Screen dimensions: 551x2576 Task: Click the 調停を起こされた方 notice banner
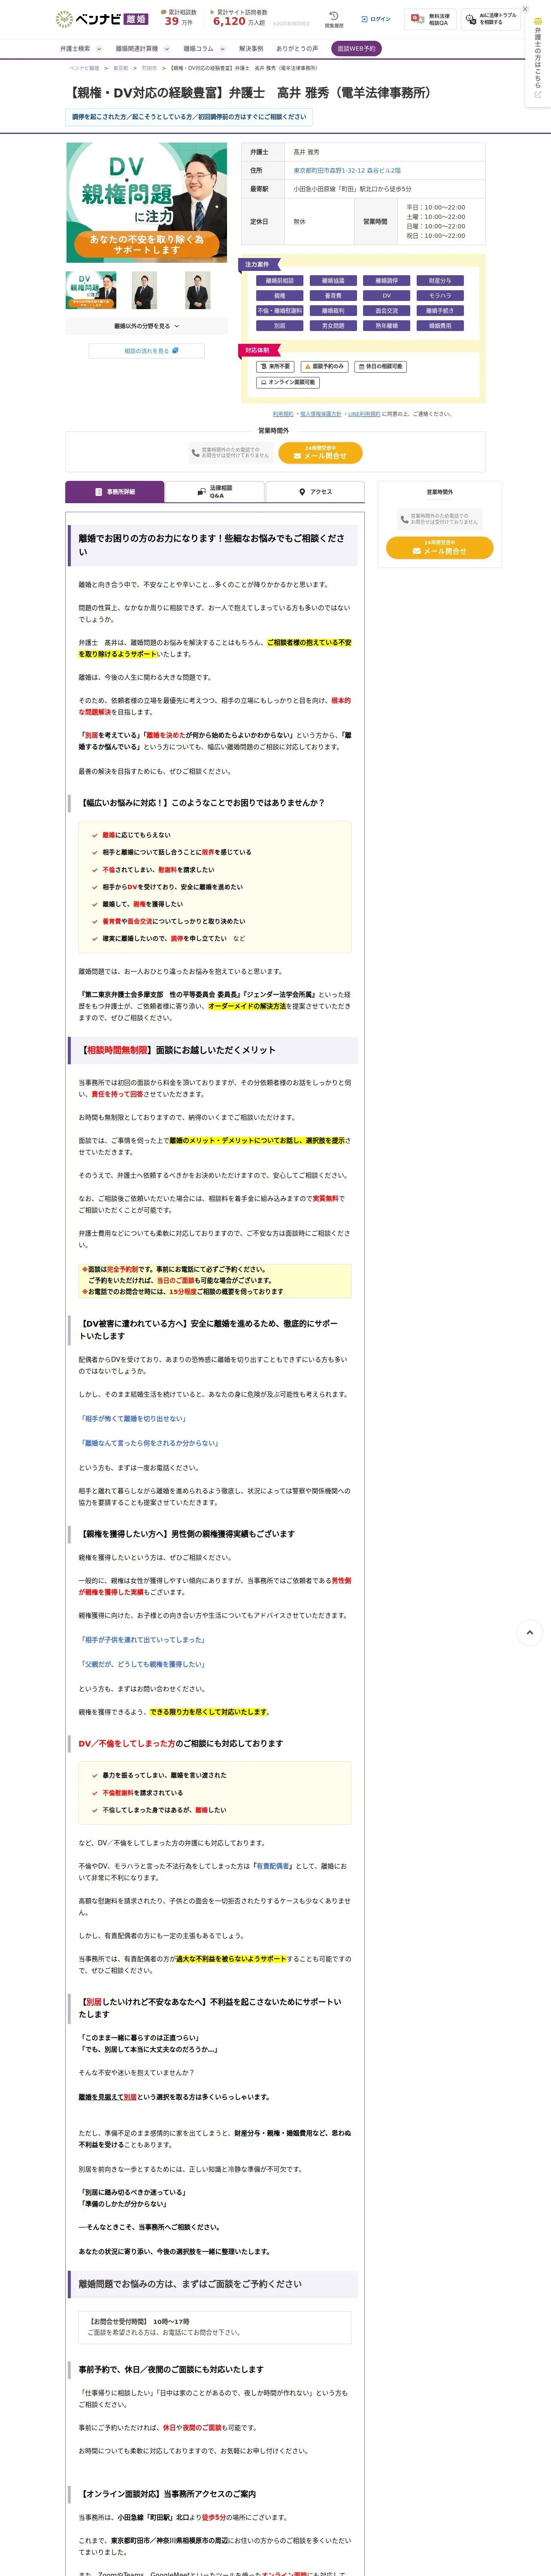tap(189, 117)
